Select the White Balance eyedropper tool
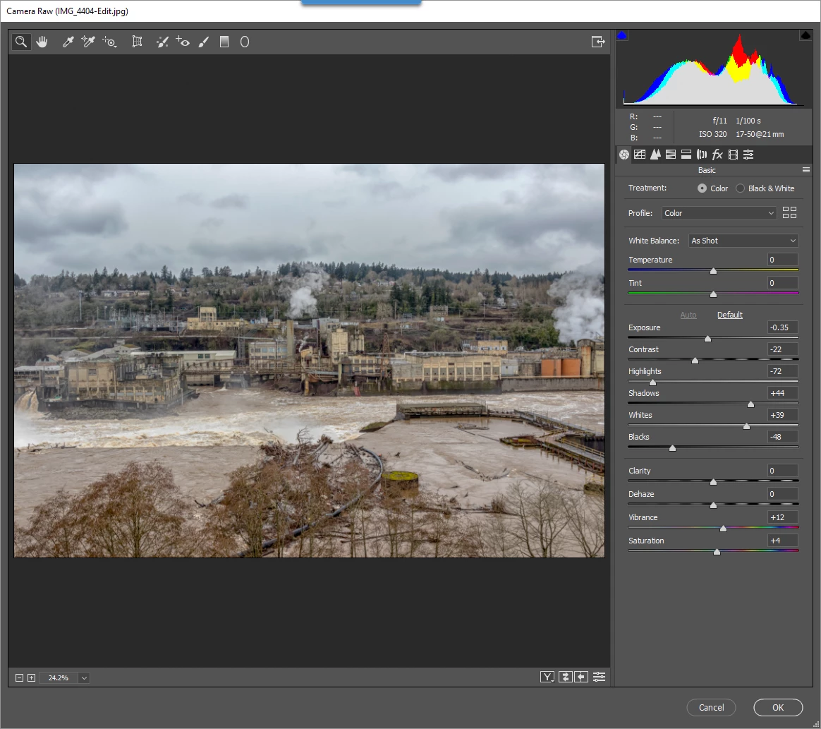The height and width of the screenshot is (729, 821). pyautogui.click(x=68, y=42)
